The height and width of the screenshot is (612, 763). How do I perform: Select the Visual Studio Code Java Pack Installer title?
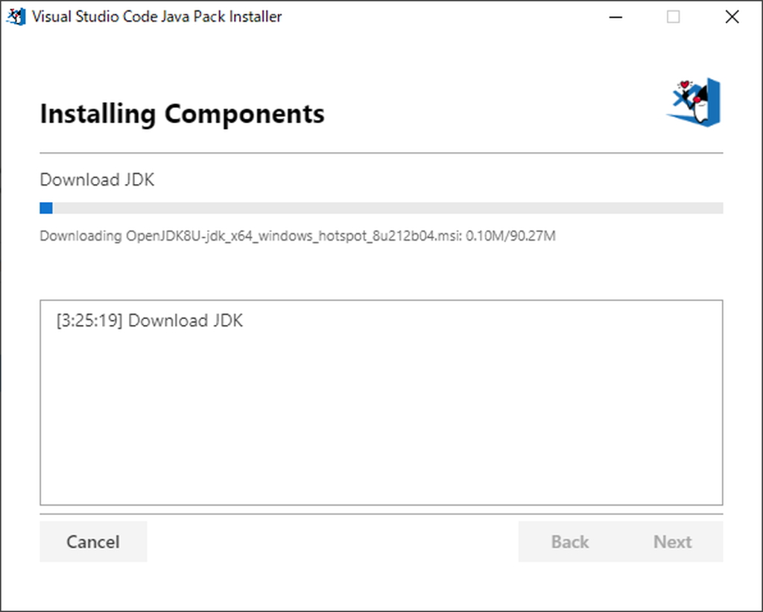coord(155,16)
